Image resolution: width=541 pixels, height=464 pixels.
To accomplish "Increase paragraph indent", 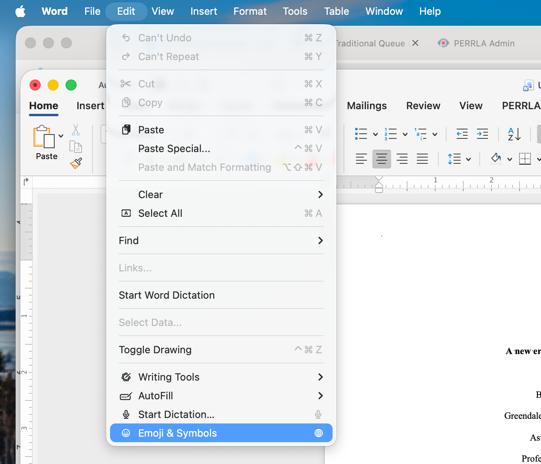I will tap(482, 134).
